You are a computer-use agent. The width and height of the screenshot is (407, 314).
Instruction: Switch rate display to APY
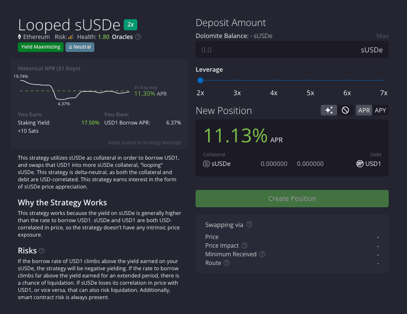point(380,111)
